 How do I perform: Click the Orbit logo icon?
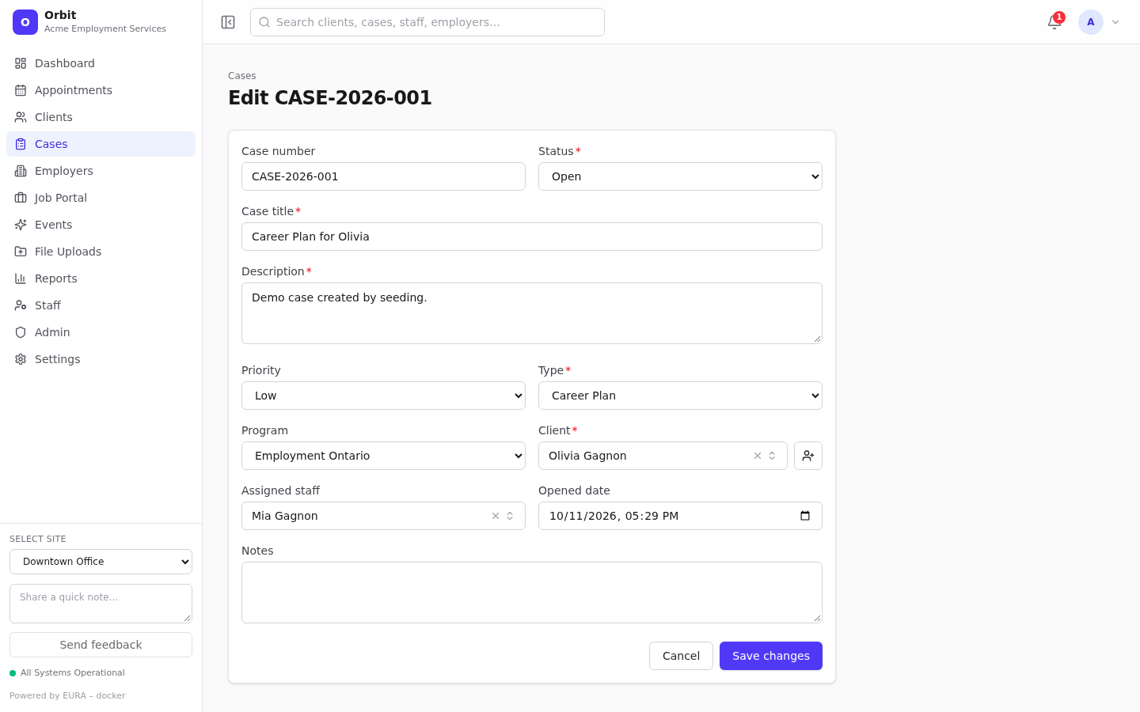point(25,22)
